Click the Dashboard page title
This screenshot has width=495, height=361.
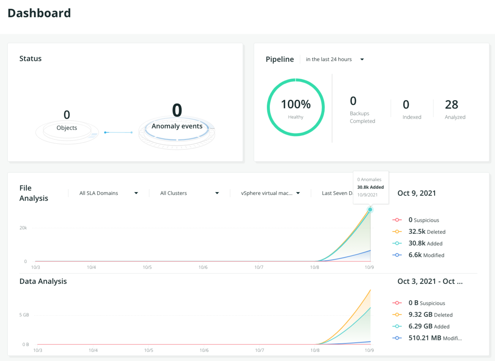point(39,13)
